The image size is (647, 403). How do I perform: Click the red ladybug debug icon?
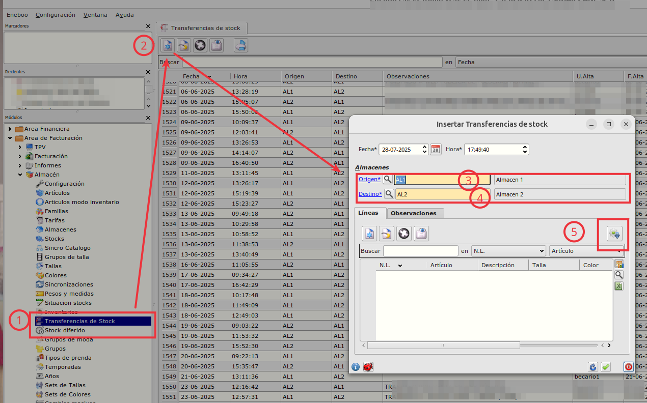click(x=368, y=367)
